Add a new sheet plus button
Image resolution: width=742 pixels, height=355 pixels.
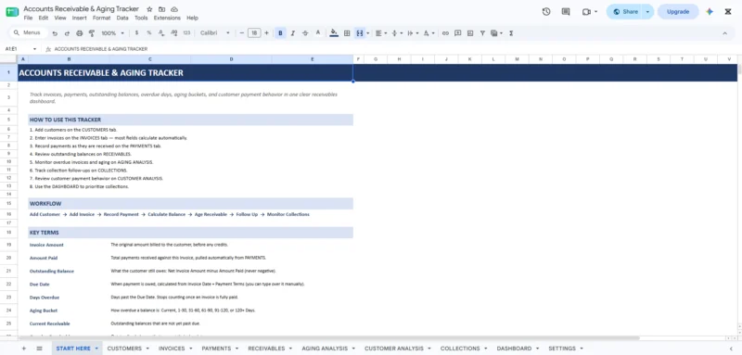click(24, 349)
